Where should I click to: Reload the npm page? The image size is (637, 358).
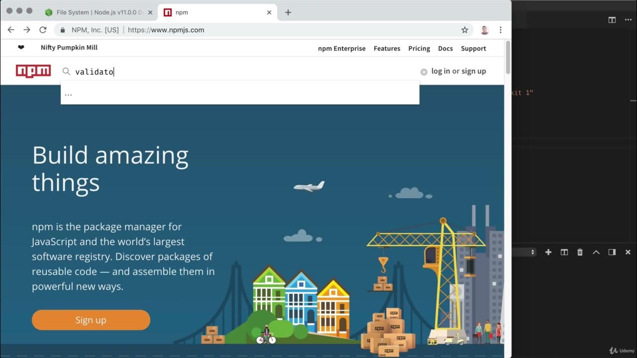click(43, 30)
